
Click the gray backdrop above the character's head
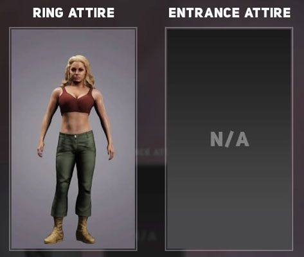tap(73, 42)
